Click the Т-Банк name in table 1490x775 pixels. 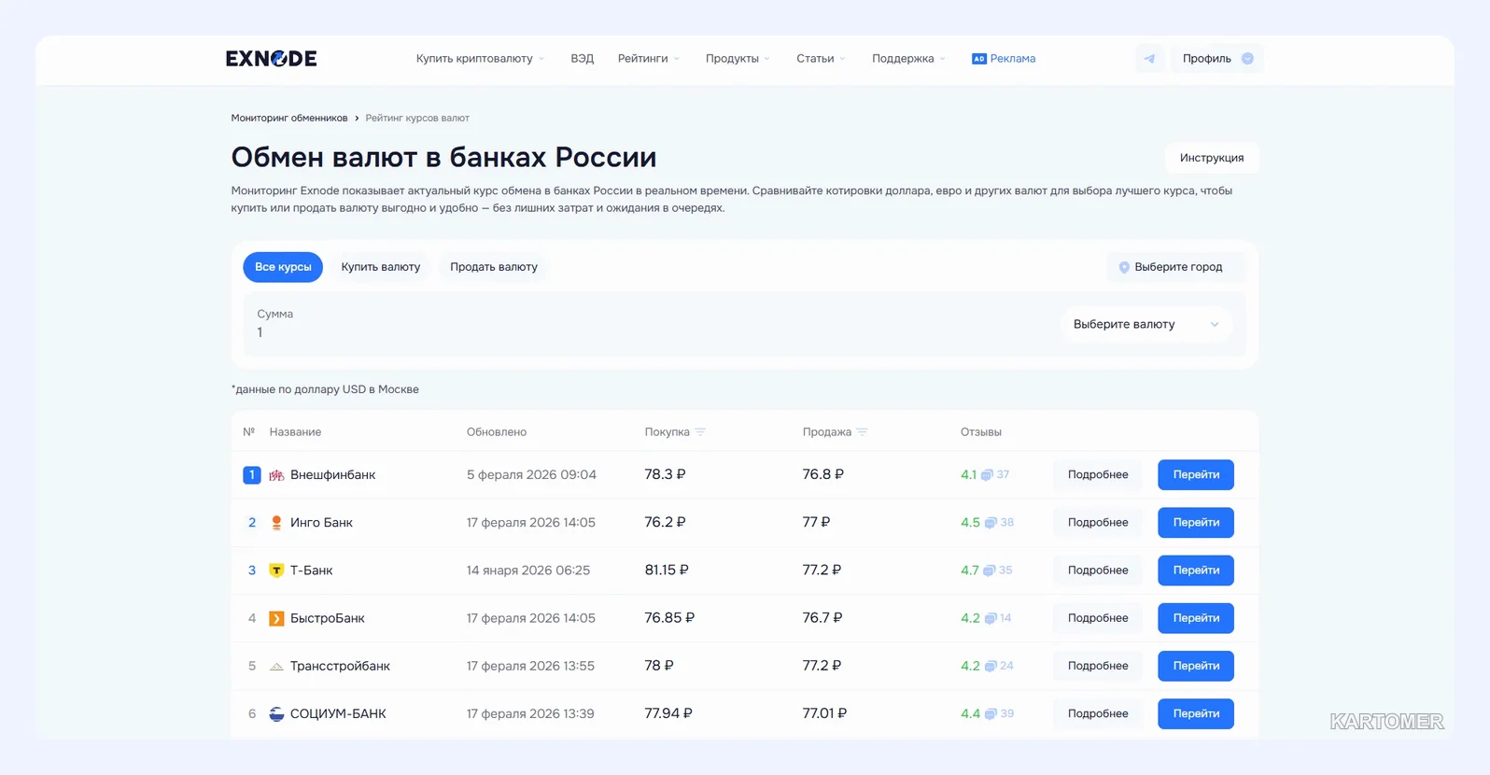pos(311,571)
